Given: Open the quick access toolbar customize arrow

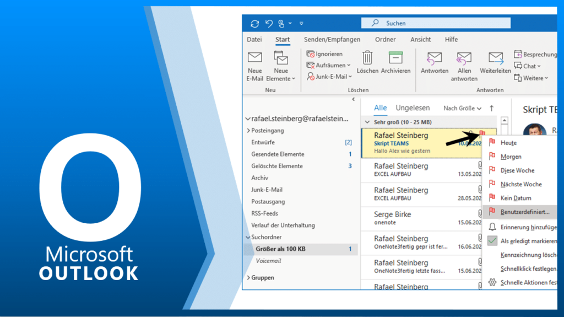Looking at the screenshot, I should tap(301, 23).
